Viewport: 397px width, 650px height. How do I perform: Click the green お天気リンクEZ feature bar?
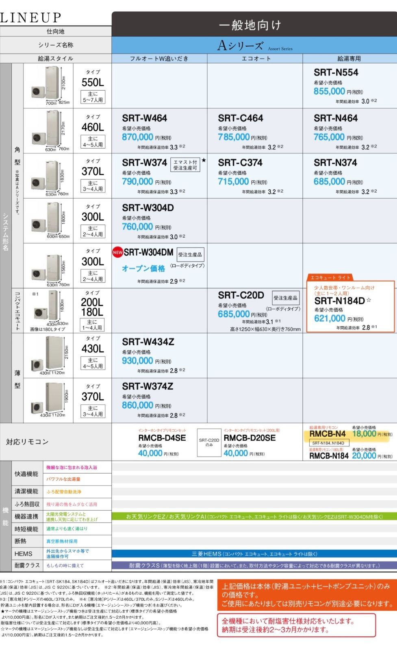click(x=254, y=517)
